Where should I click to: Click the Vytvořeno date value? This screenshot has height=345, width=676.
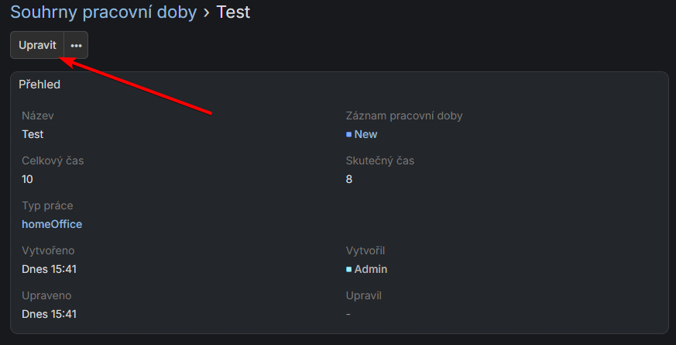coord(49,269)
